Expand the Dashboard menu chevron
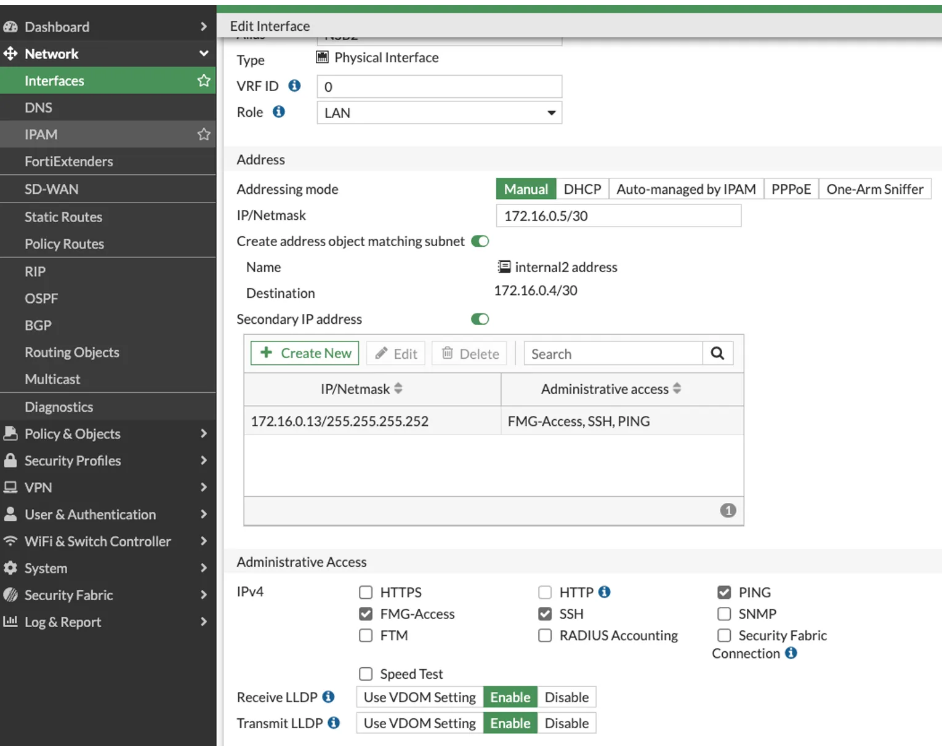The height and width of the screenshot is (746, 942). pyautogui.click(x=204, y=26)
